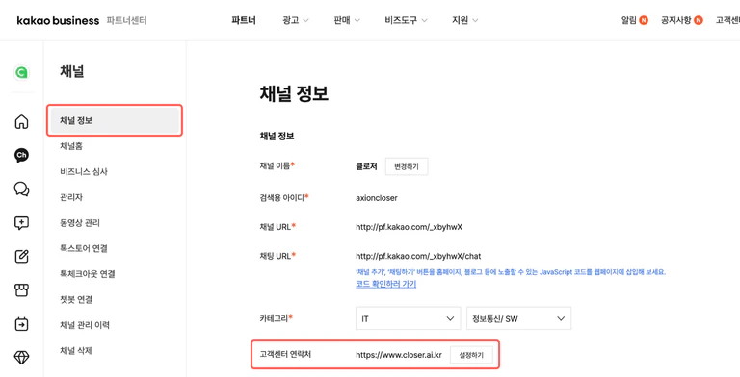Open the chat bubbles icon

click(21, 188)
